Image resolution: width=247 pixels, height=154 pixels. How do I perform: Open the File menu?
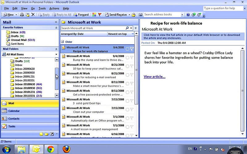click(6, 9)
